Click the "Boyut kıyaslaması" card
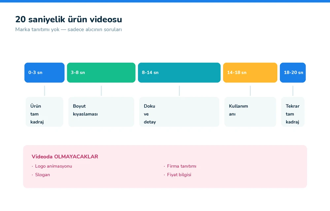The height and width of the screenshot is (211, 330). (101, 112)
